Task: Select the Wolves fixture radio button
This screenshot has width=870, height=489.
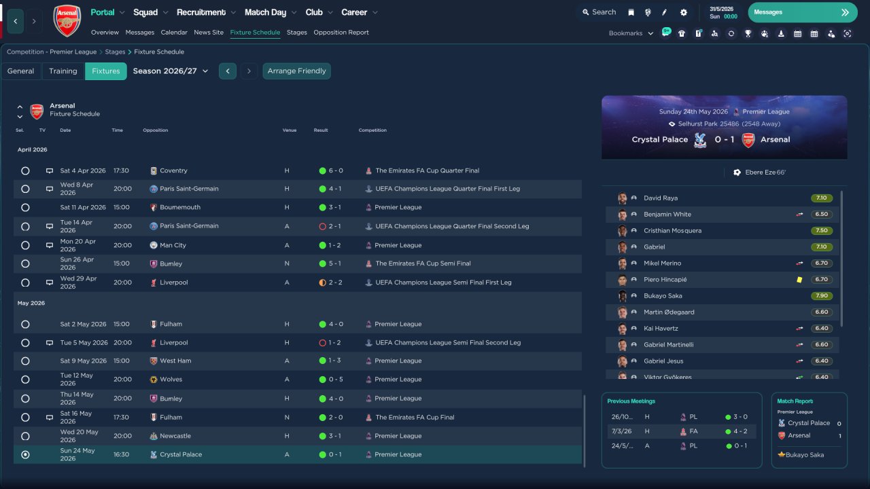Action: click(x=25, y=380)
